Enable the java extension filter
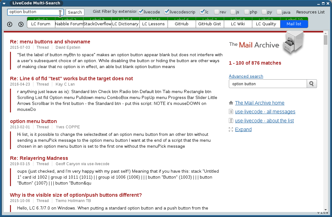This screenshot has width=332, height=217. point(279,12)
